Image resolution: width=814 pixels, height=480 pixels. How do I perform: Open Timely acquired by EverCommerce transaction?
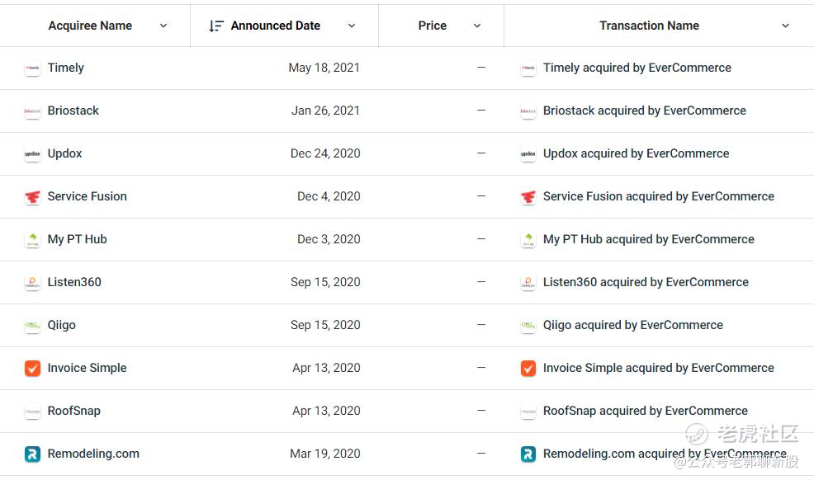click(637, 68)
